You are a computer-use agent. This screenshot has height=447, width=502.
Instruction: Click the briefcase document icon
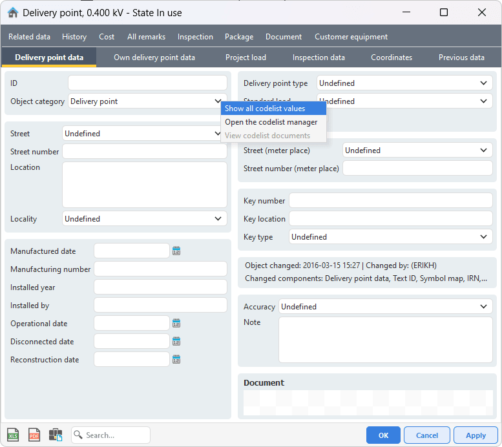[x=56, y=435]
